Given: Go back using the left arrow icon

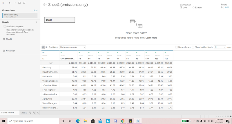Looking at the screenshot, I should 10,3.
